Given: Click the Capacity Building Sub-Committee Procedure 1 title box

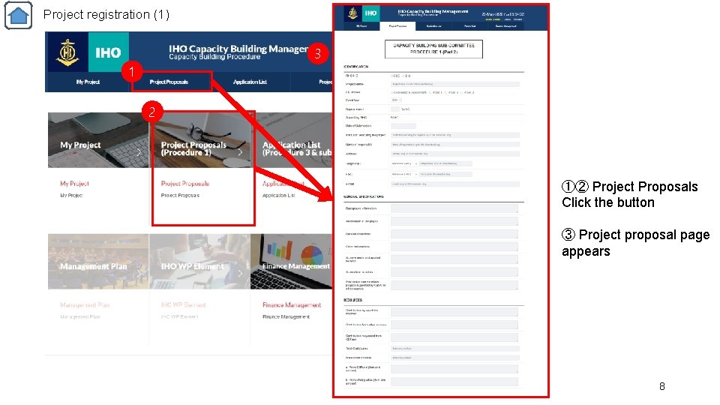Looking at the screenshot, I should 433,49.
